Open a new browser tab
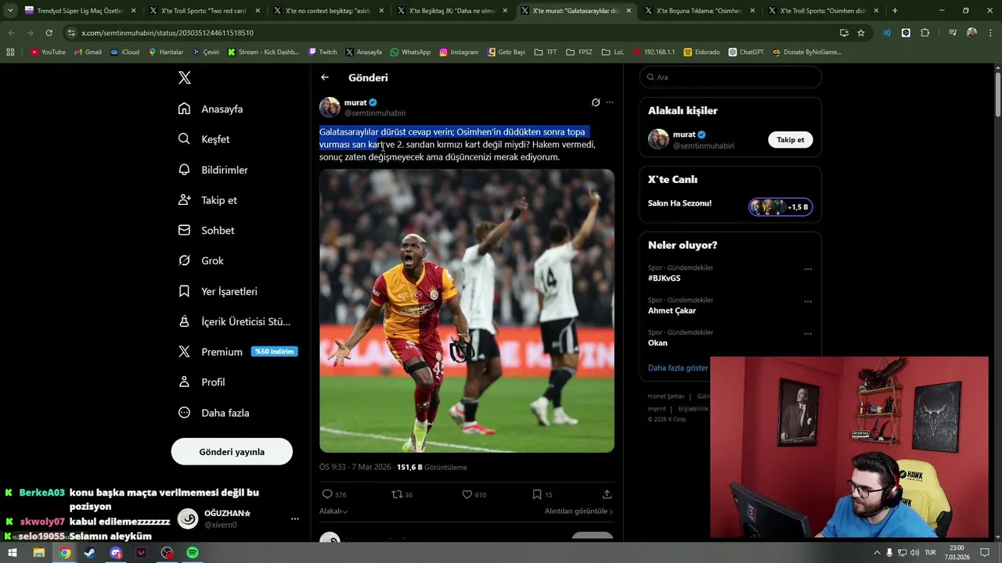1002x563 pixels. (895, 11)
